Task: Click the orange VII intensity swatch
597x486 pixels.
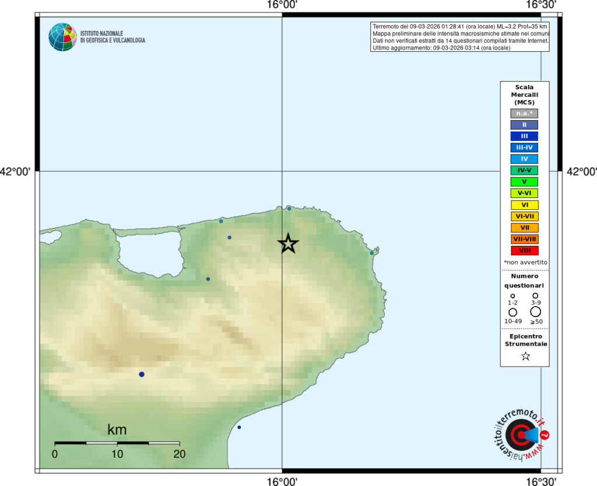Action: pyautogui.click(x=524, y=228)
